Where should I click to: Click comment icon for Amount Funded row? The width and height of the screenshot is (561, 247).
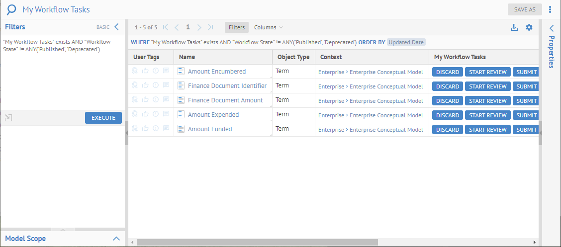click(166, 129)
